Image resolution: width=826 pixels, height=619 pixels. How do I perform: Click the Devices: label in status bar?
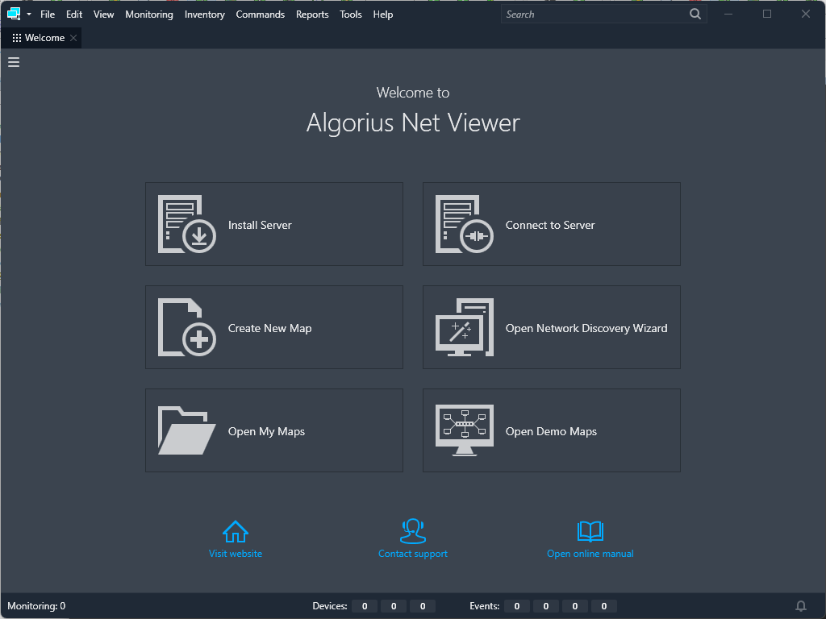pos(330,606)
